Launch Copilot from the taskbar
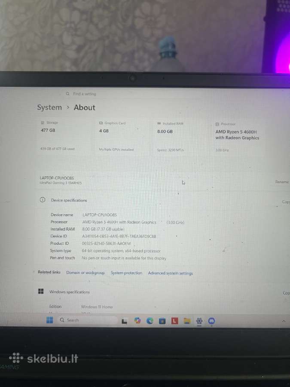Viewport: 290px width, 387px height. click(x=137, y=321)
